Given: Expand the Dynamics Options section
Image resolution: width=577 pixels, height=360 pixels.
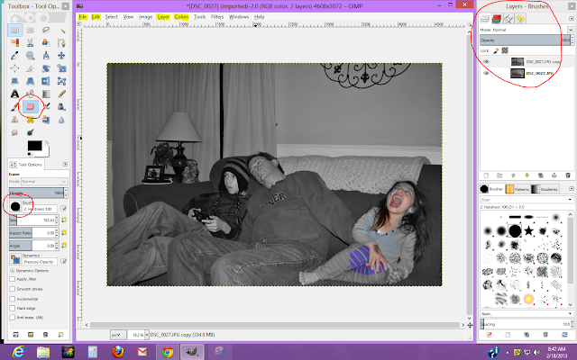Looking at the screenshot, I should click(10, 270).
